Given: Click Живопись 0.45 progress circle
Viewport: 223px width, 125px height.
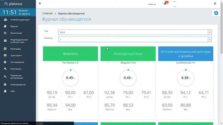Looking at the screenshot, I should pos(70,78).
